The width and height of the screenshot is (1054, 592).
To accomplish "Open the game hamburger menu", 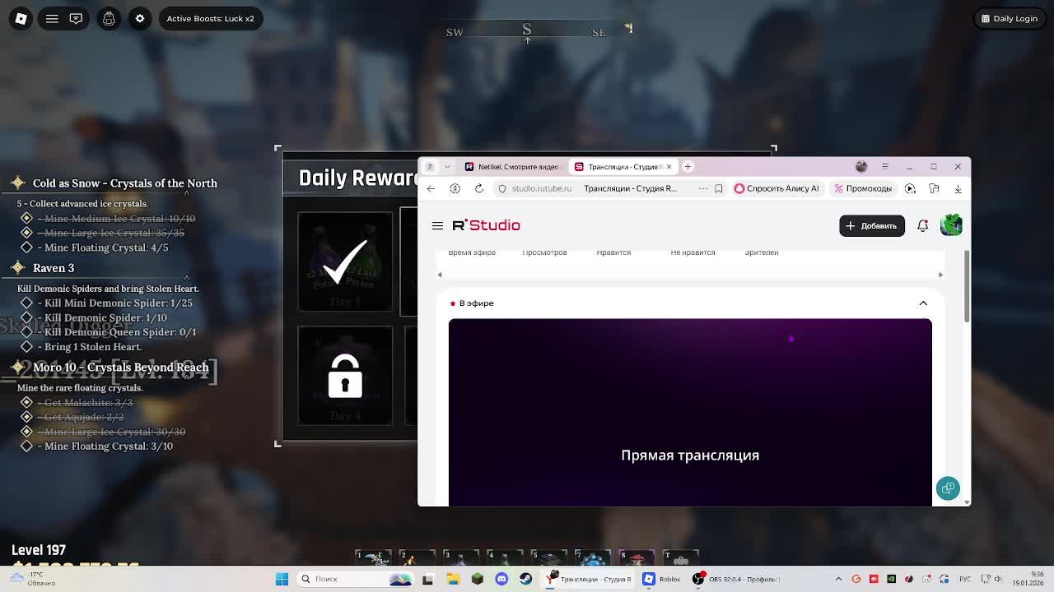I will tap(52, 18).
